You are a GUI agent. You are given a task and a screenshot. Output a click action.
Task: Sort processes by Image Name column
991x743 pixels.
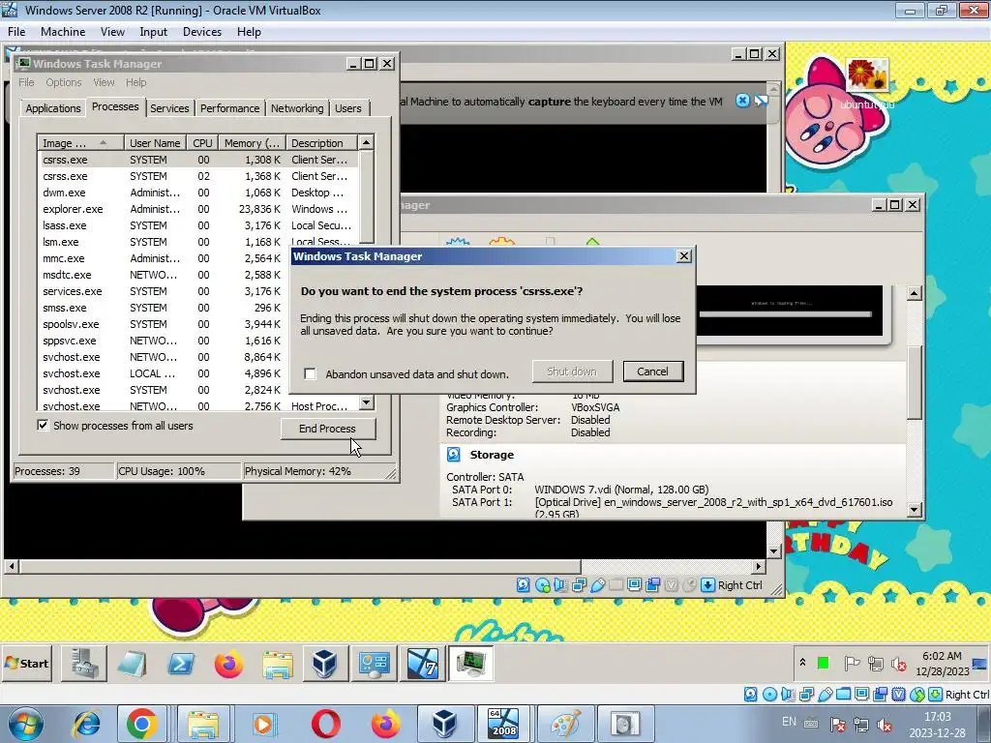click(79, 143)
